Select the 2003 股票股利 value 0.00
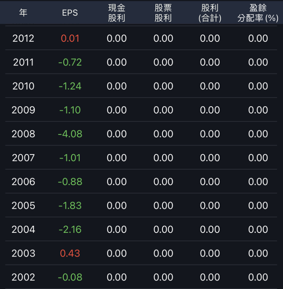This screenshot has height=289, width=283. point(163,253)
